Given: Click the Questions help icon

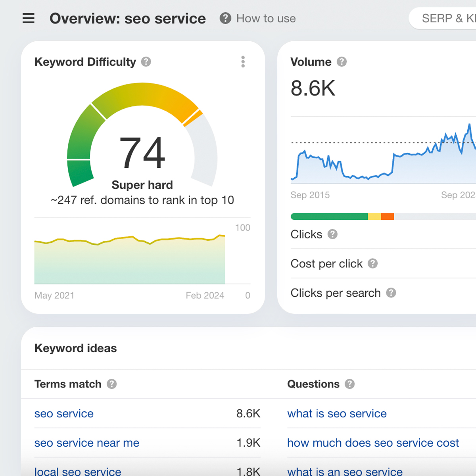Looking at the screenshot, I should click(349, 384).
